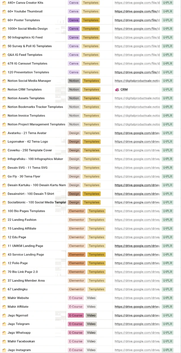Click U-PLR tag in Notion Assets Templates row

coord(168,98)
